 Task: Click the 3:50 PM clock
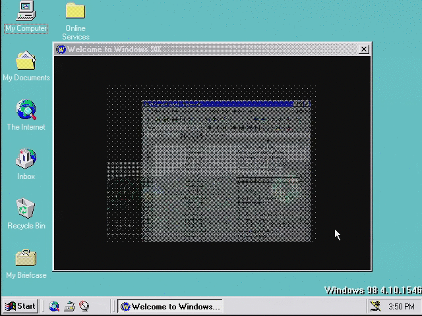coord(402,306)
